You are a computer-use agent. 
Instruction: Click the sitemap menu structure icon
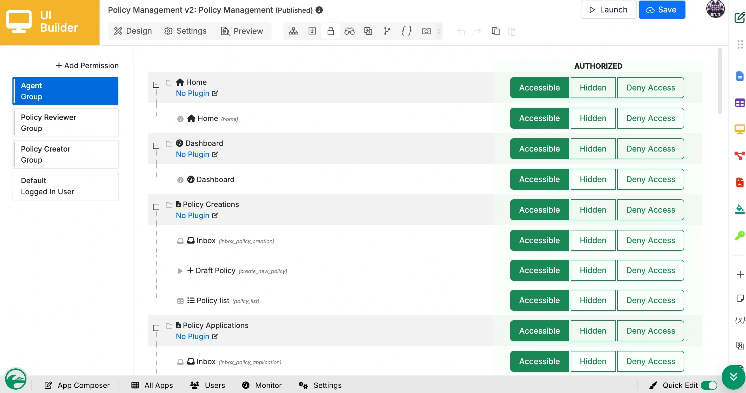(293, 31)
